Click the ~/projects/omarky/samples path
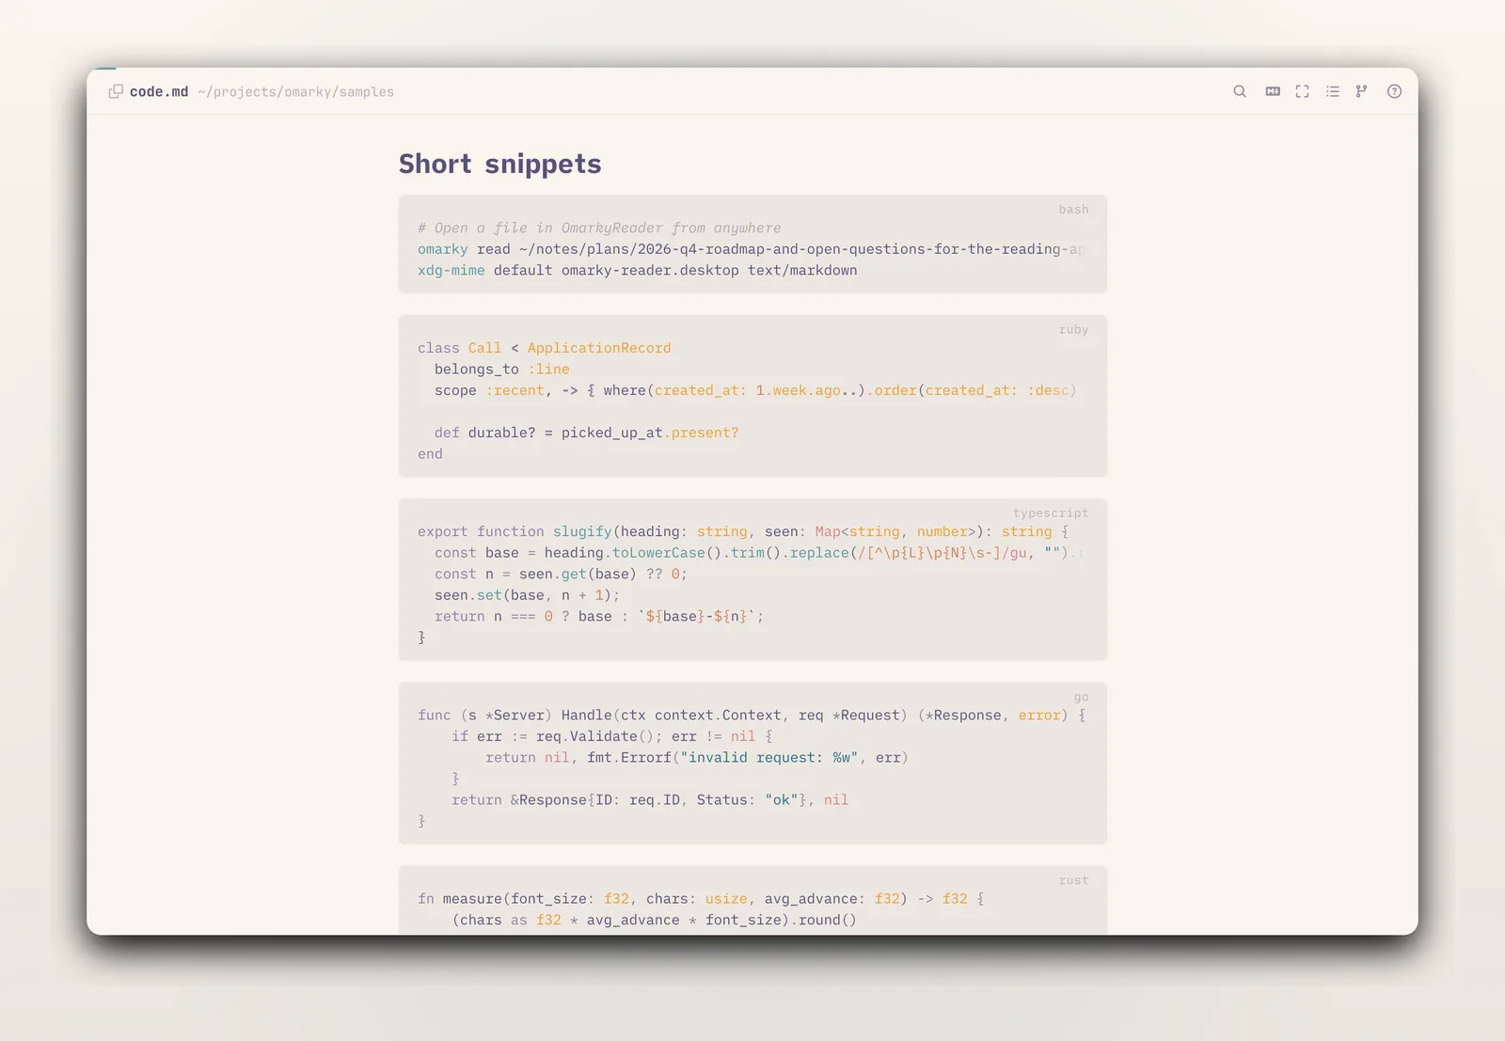 tap(295, 92)
